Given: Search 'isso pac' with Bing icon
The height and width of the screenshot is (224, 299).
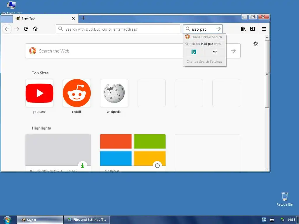Looking at the screenshot, I should 194,52.
